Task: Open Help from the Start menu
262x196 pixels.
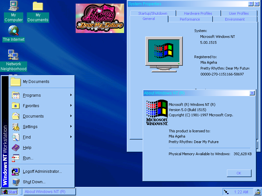Action: click(x=42, y=148)
